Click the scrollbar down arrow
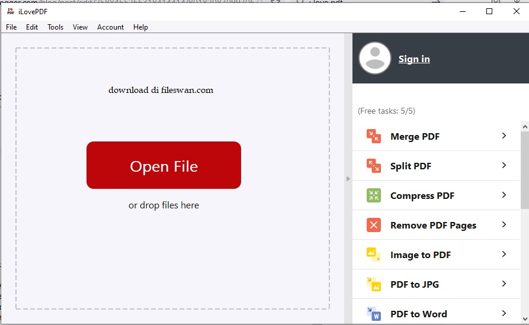 [525, 319]
